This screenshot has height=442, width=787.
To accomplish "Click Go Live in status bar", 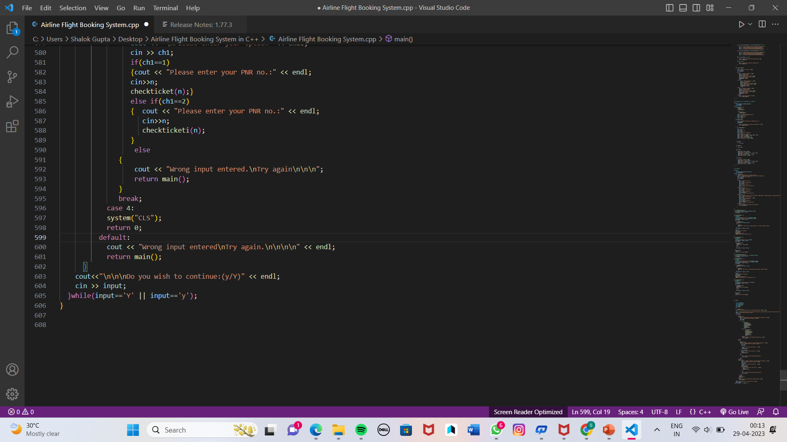I will point(735,412).
